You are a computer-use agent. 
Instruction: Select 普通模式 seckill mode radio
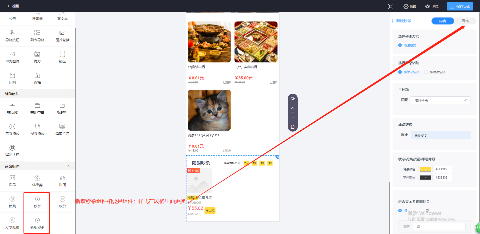(407, 45)
